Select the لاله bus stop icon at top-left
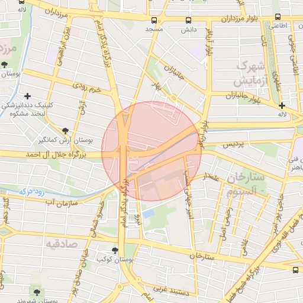 tap(21, 2)
